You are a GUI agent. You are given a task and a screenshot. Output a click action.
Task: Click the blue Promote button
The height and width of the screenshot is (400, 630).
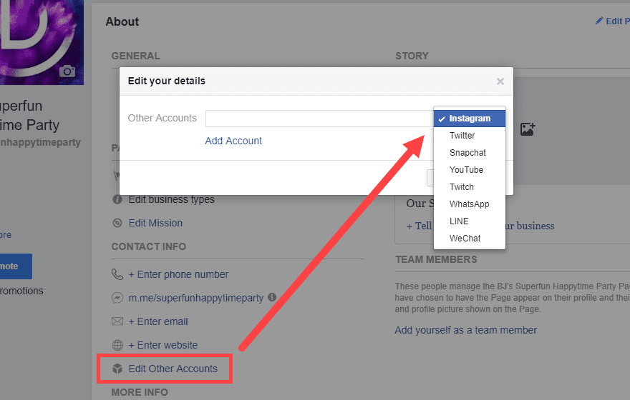[15, 266]
